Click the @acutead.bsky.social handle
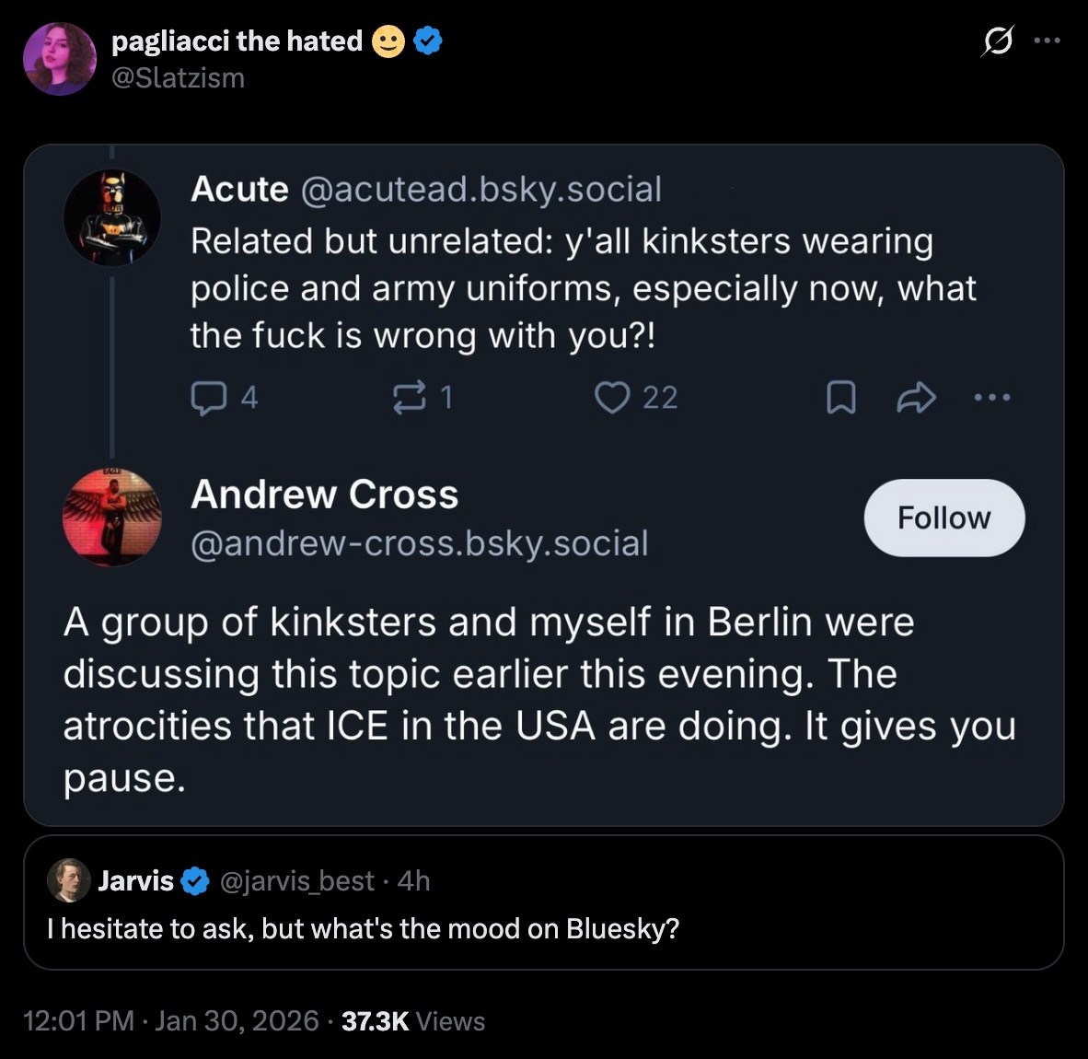Image resolution: width=1088 pixels, height=1059 pixels. click(x=480, y=190)
